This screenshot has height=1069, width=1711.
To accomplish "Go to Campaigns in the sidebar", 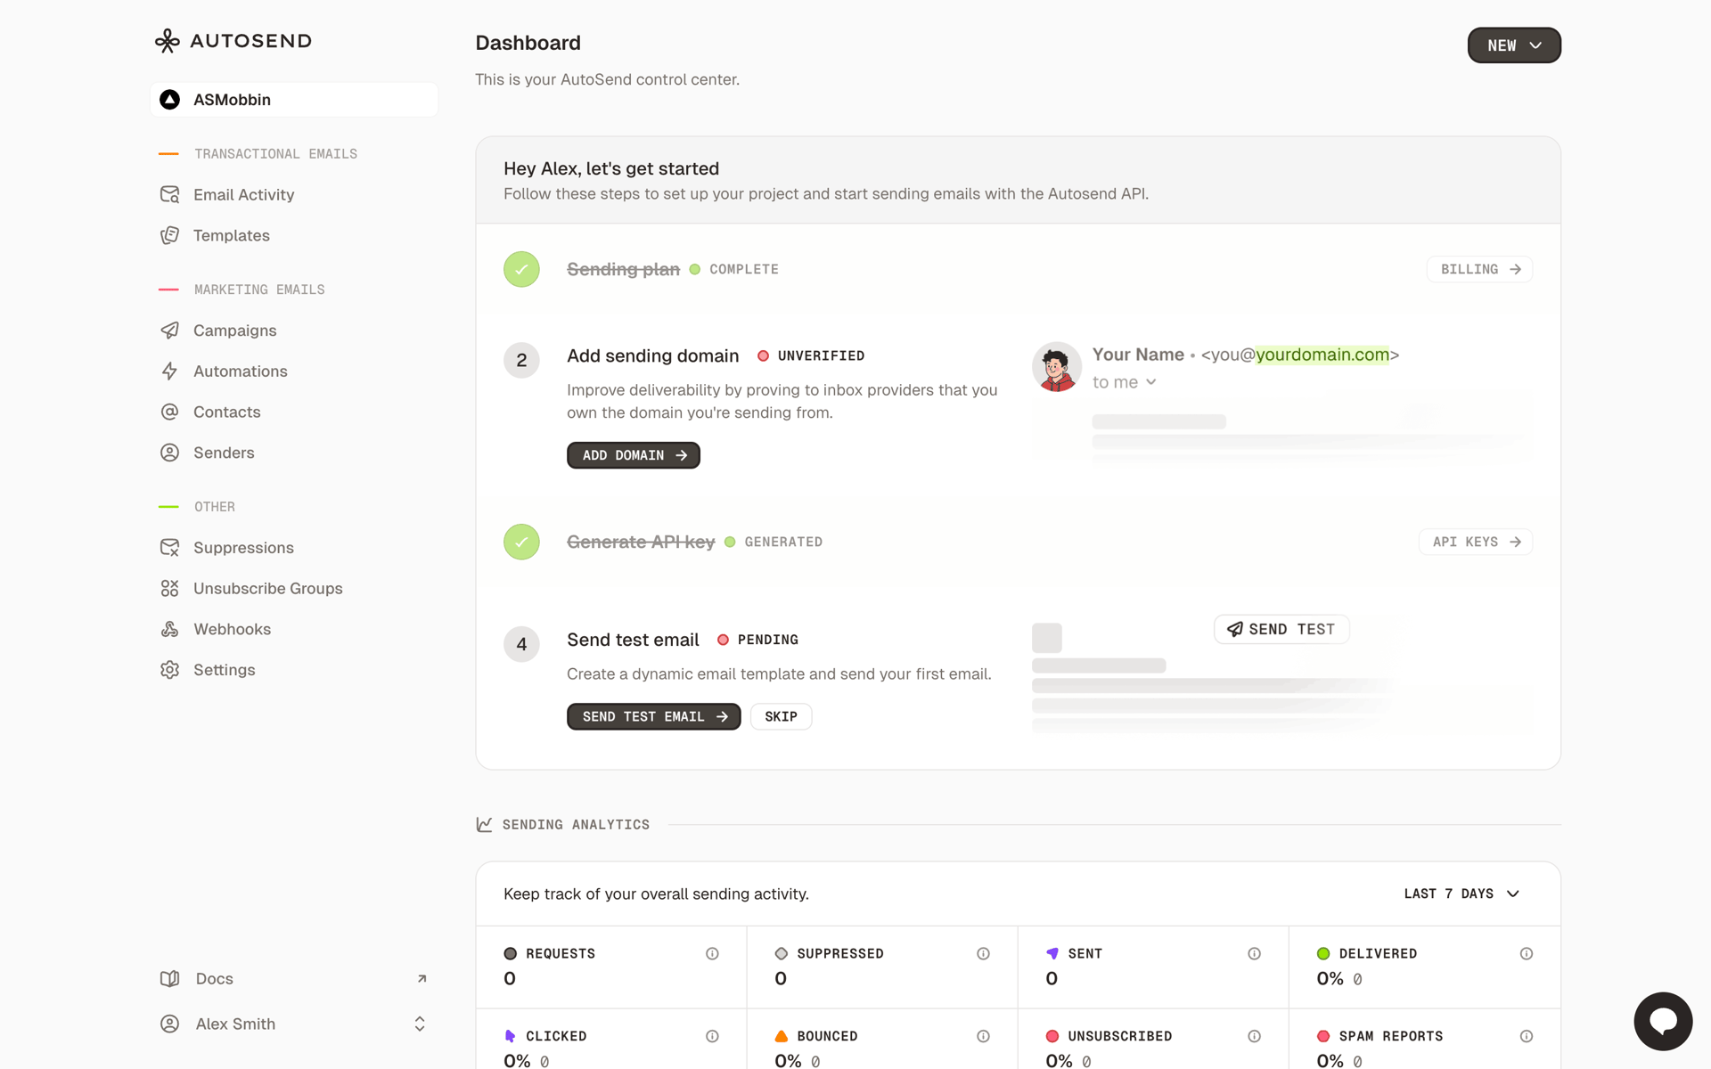I will pos(234,330).
